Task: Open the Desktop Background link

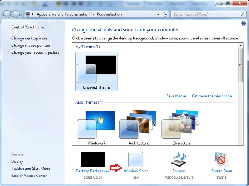Action: pos(93,171)
